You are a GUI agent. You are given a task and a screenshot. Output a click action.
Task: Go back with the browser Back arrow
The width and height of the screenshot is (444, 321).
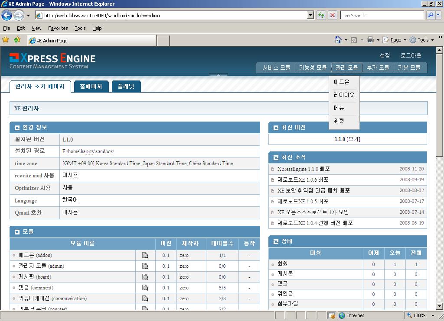tap(7, 15)
